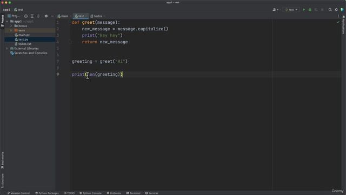346x195 pixels.
Task: Select the venv folder name
Action: (22, 30)
